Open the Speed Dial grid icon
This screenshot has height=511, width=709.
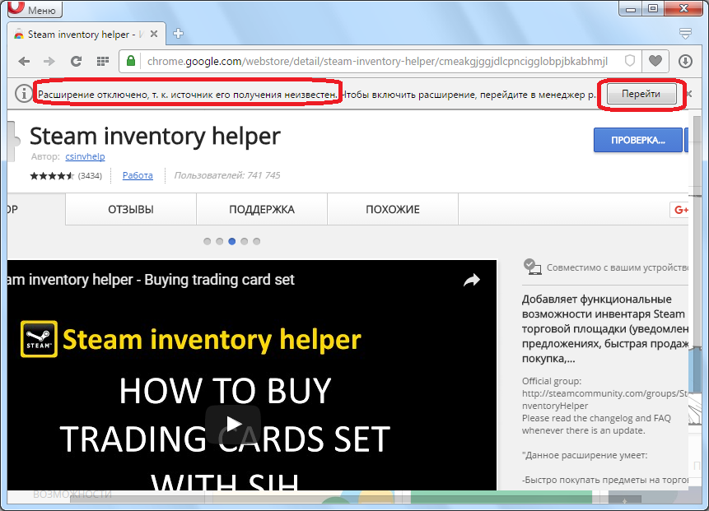103,61
